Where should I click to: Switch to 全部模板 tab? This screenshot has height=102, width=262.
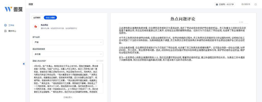[x=37, y=18]
